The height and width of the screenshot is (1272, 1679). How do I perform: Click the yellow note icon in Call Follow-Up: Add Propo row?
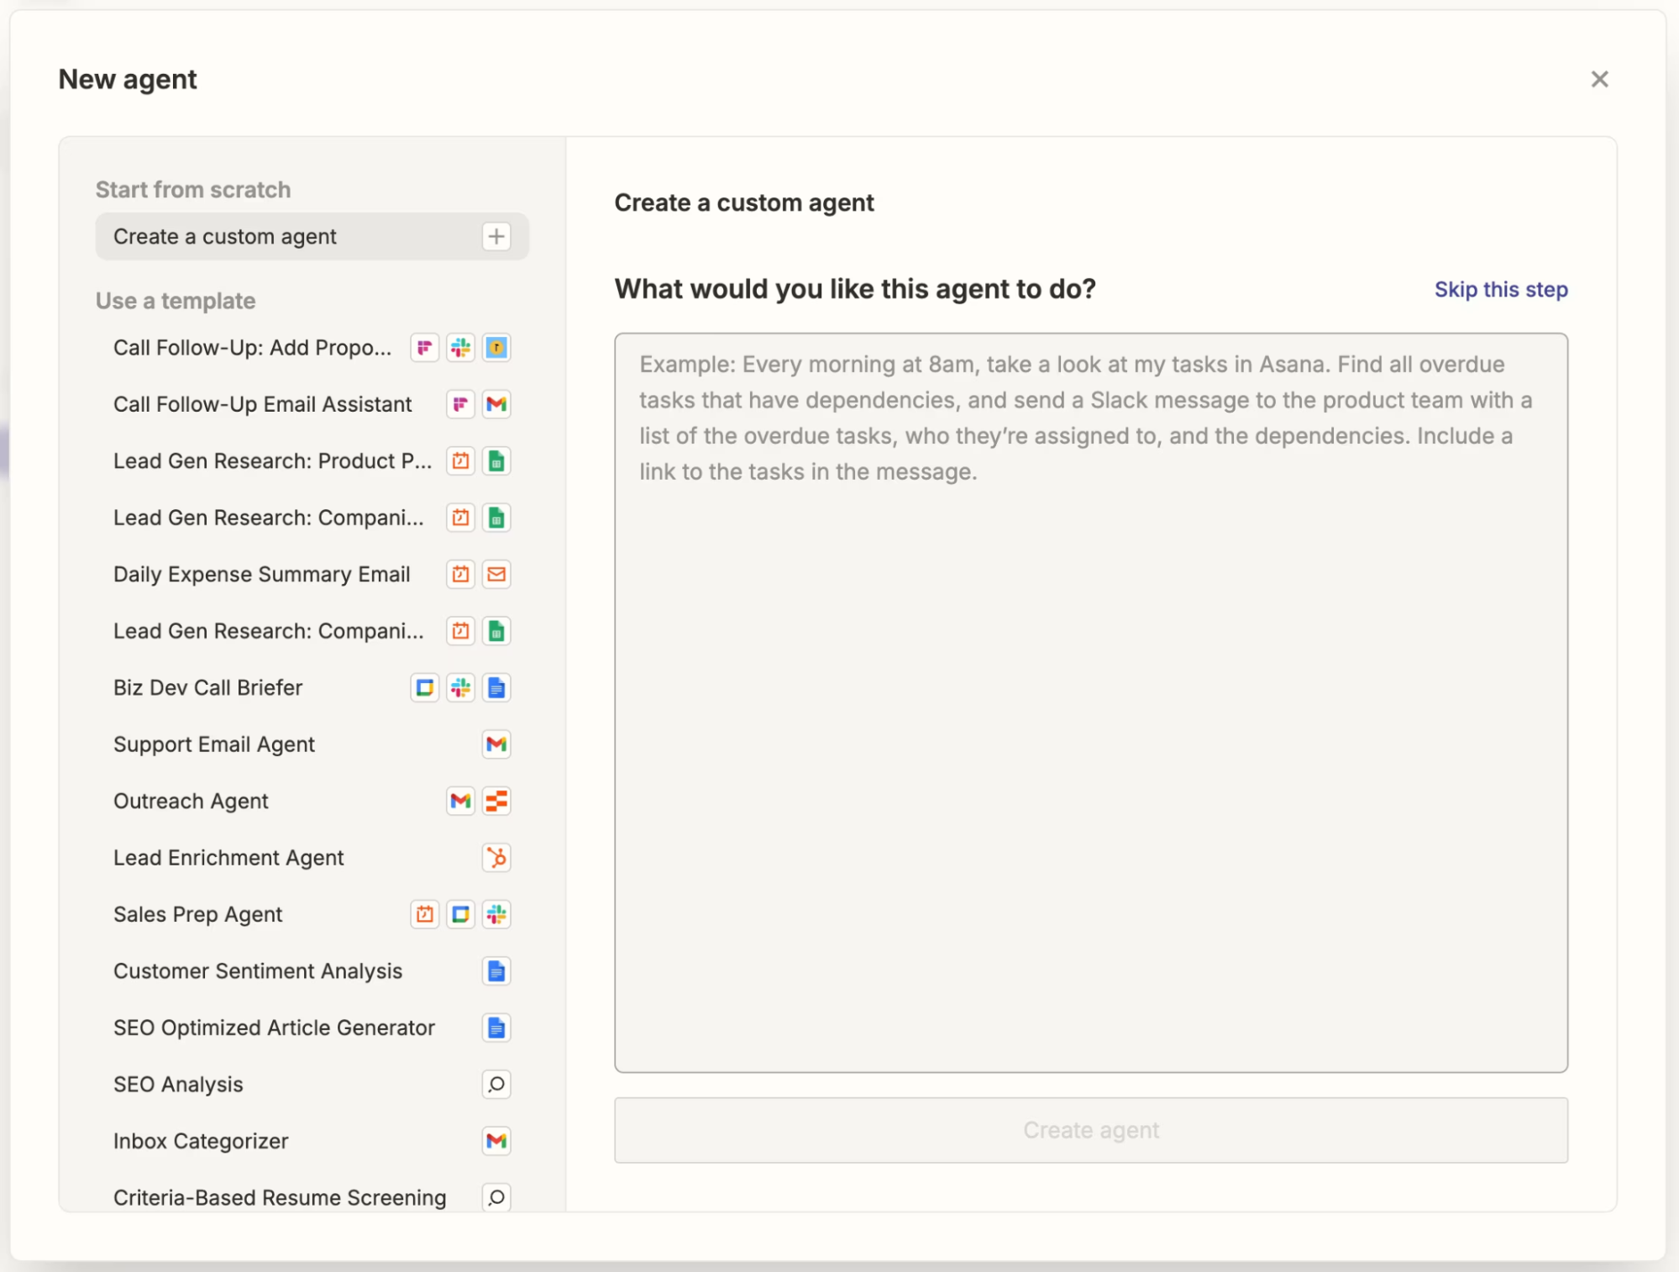coord(496,348)
